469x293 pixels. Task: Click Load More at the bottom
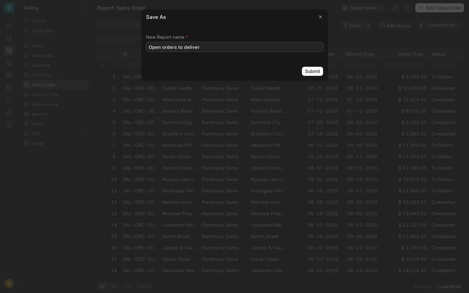450,287
